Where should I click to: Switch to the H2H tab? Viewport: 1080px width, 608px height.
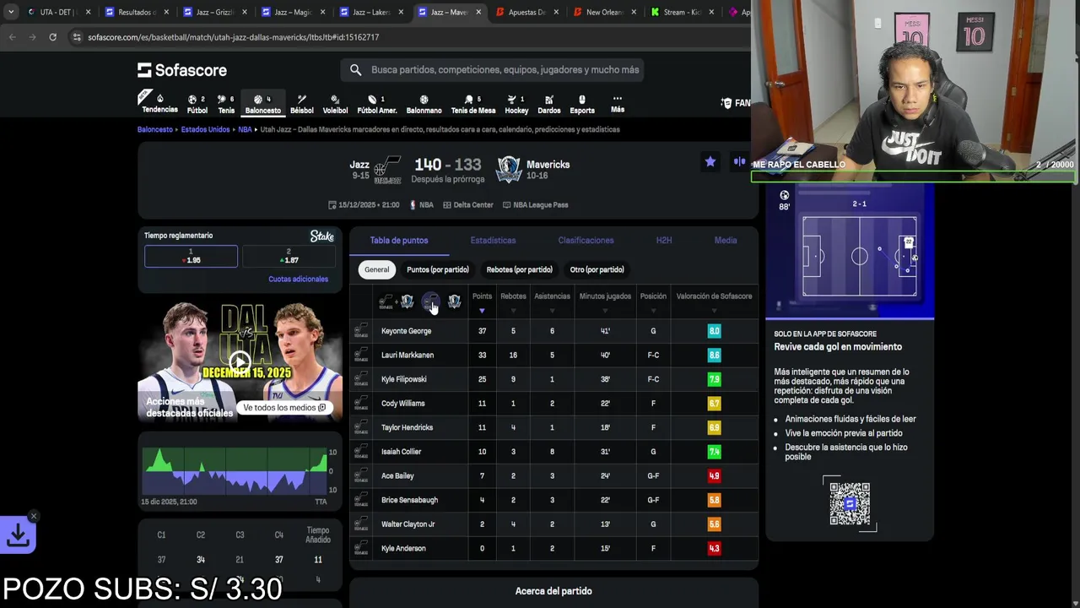pyautogui.click(x=664, y=241)
